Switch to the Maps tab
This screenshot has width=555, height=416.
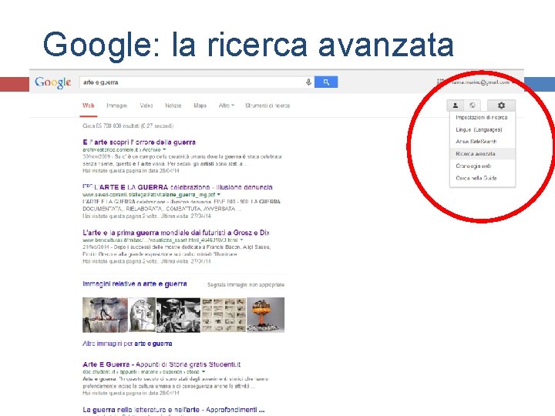click(200, 106)
